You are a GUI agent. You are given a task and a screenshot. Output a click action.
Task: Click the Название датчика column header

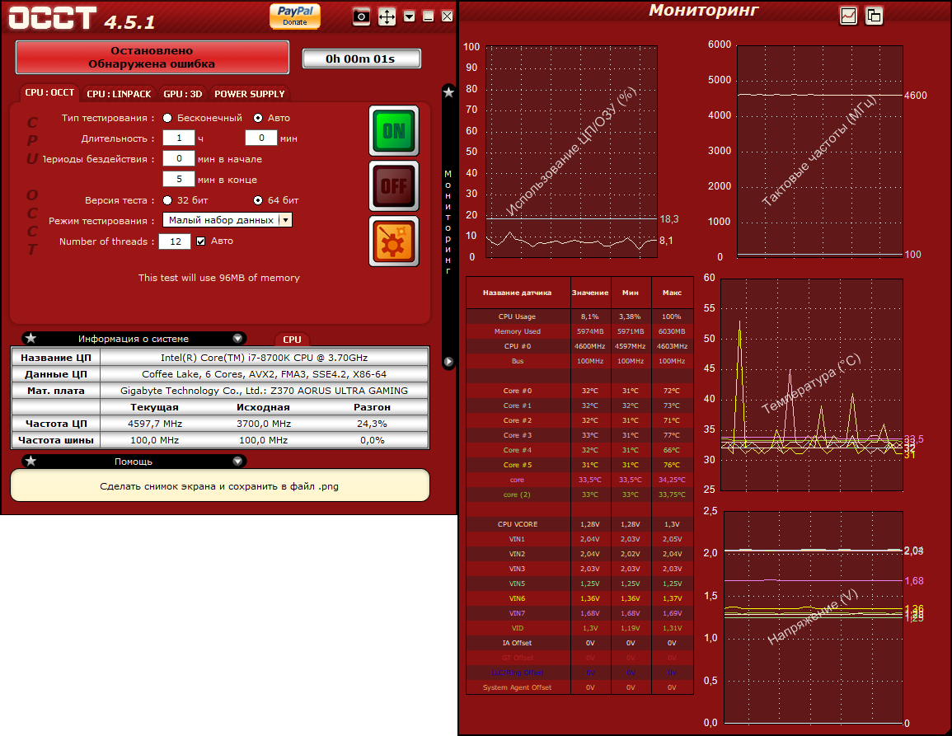click(518, 293)
